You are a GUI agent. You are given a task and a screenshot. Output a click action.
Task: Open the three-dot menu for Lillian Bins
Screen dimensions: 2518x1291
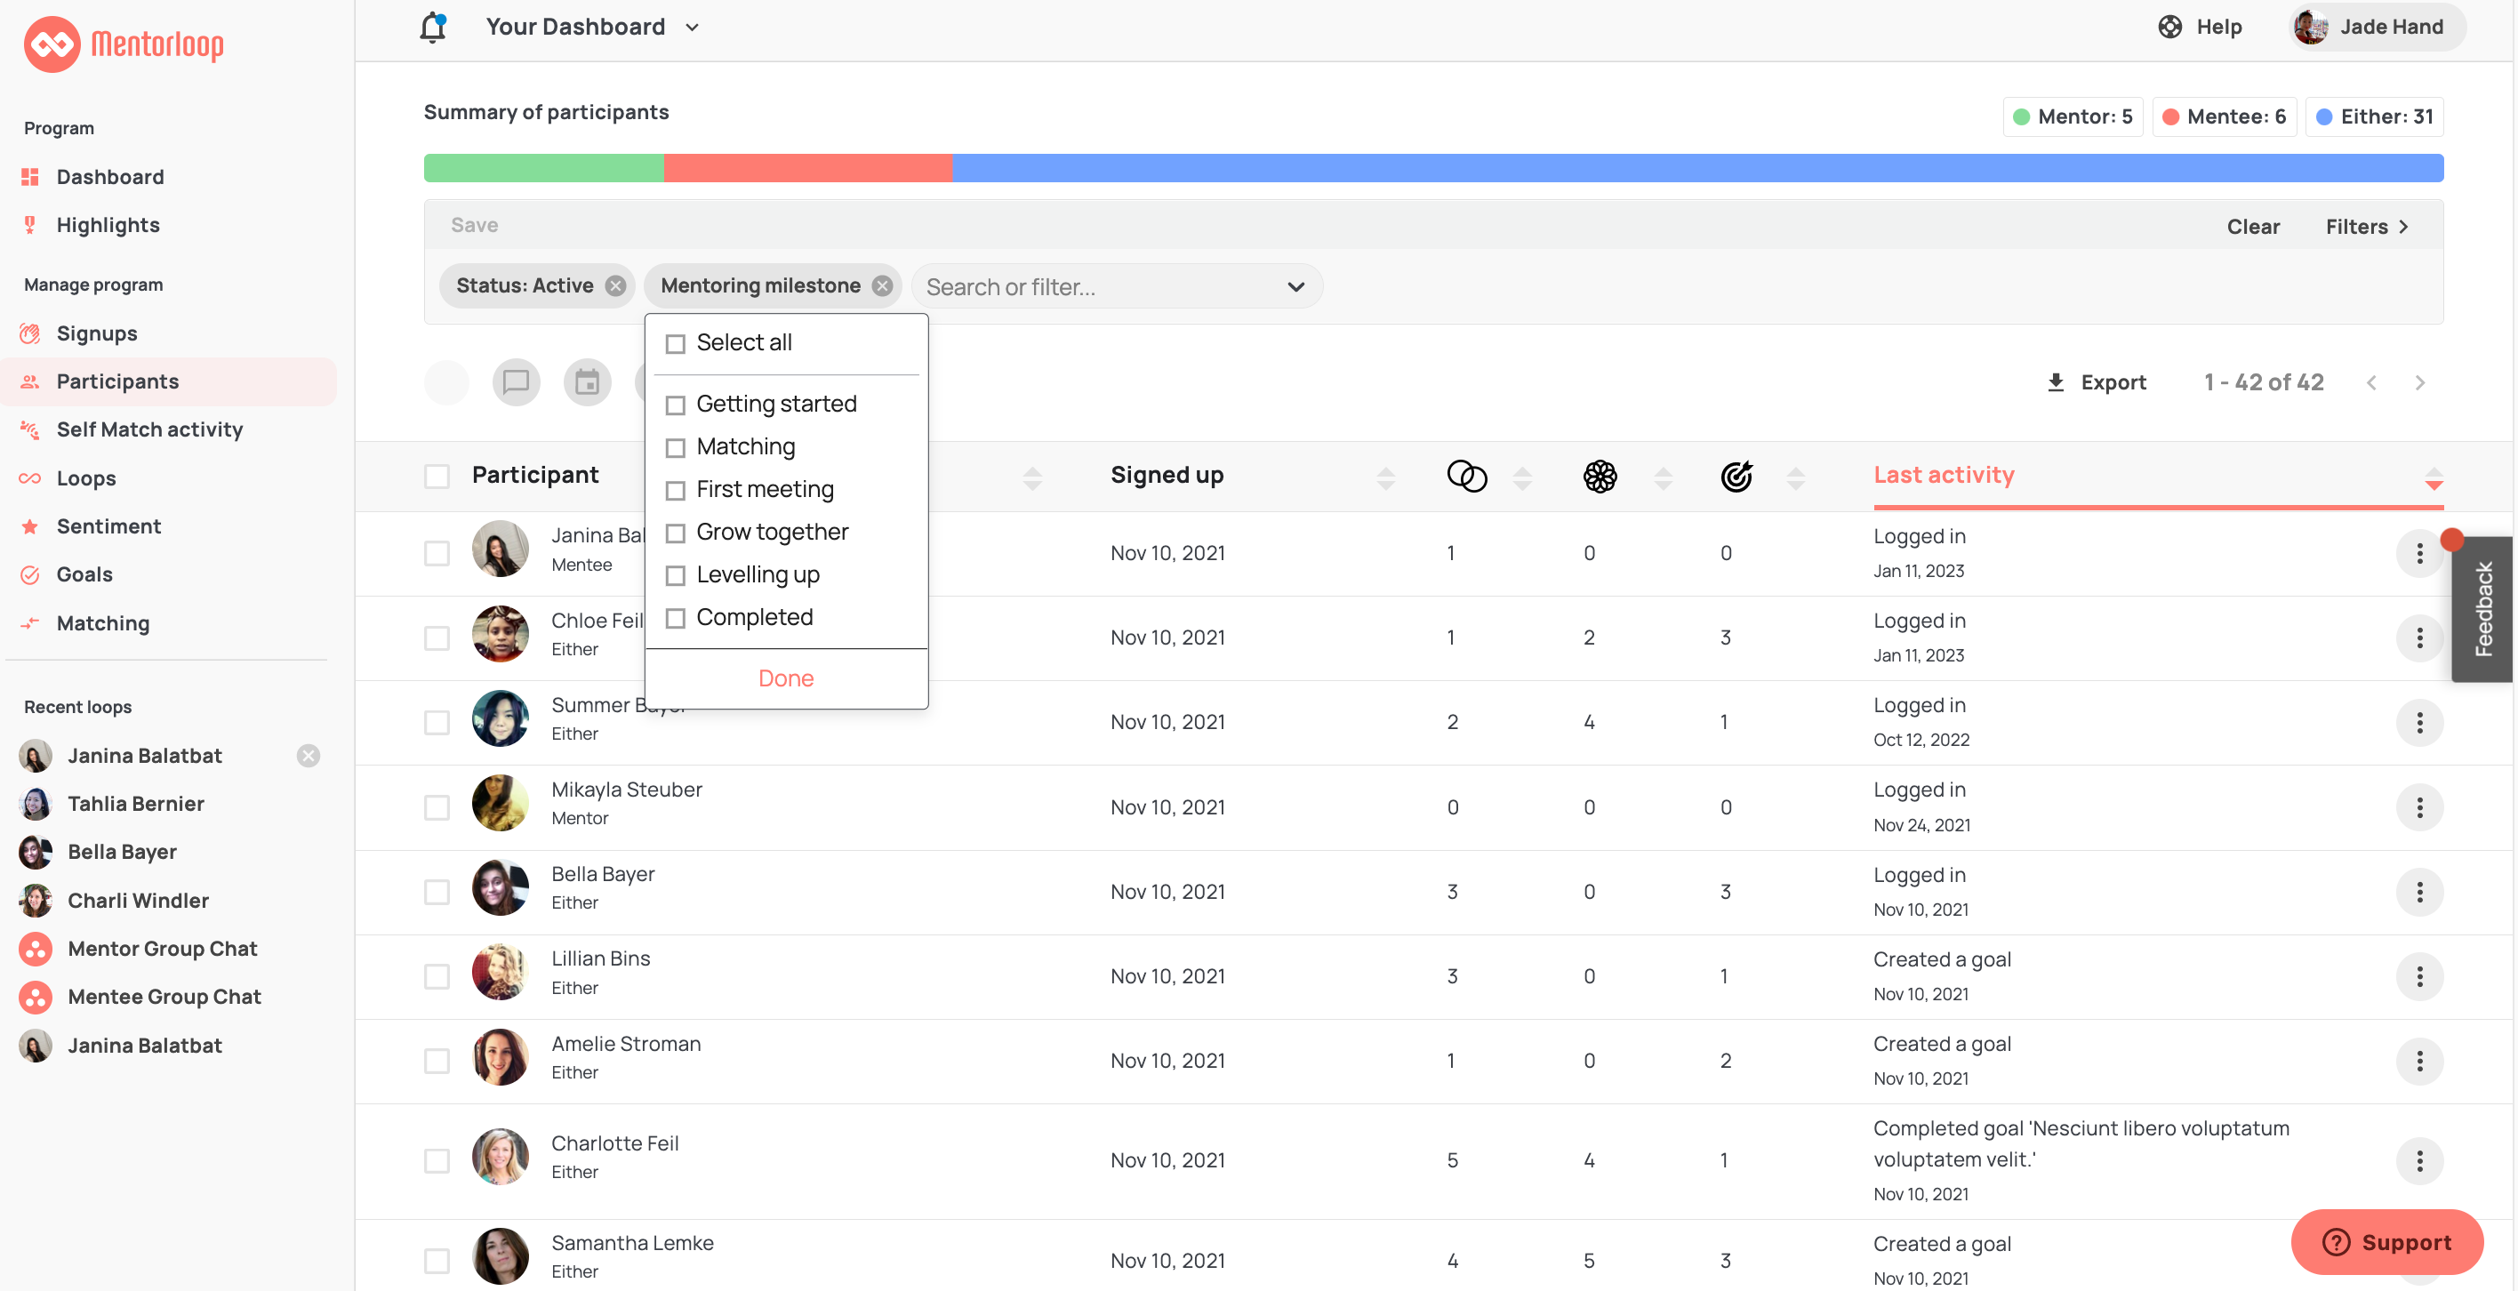pyautogui.click(x=2418, y=976)
